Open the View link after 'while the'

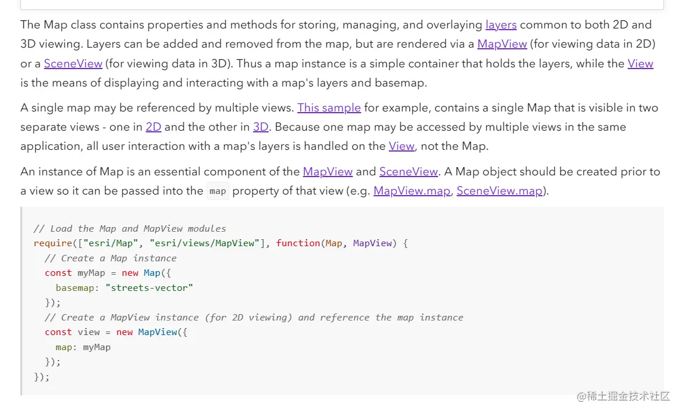tap(640, 63)
